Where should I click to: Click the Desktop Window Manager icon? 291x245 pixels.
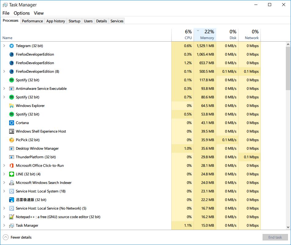12,148
